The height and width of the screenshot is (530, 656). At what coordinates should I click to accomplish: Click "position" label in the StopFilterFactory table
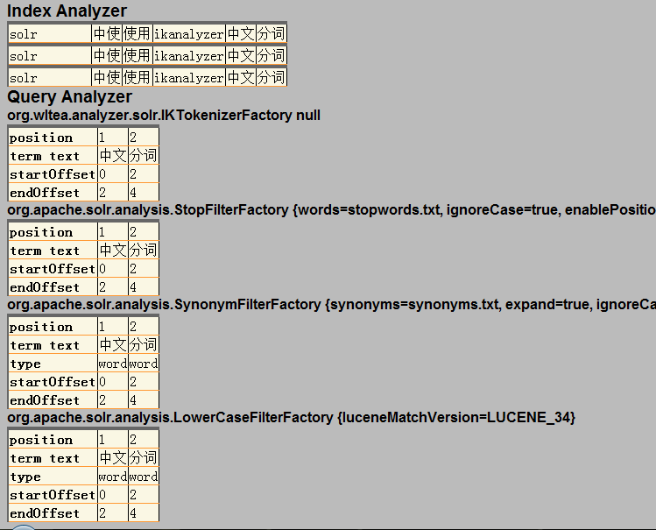point(41,232)
